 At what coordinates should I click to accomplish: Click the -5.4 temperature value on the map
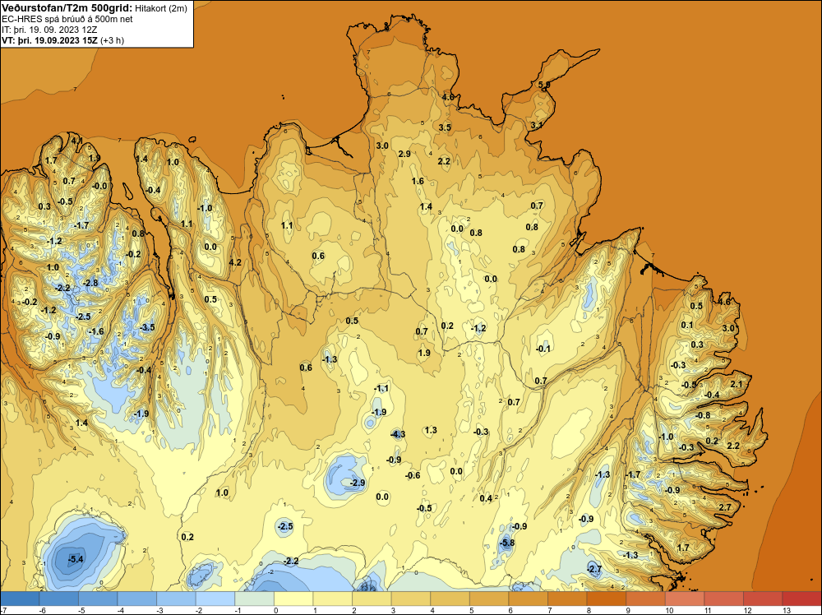click(76, 559)
